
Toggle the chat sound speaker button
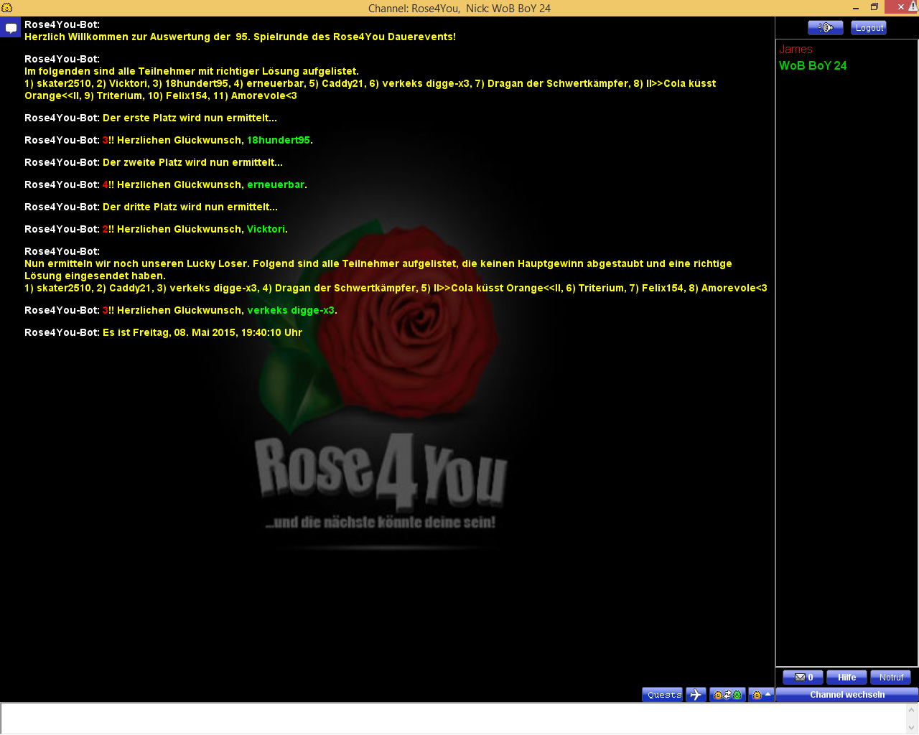pos(825,28)
